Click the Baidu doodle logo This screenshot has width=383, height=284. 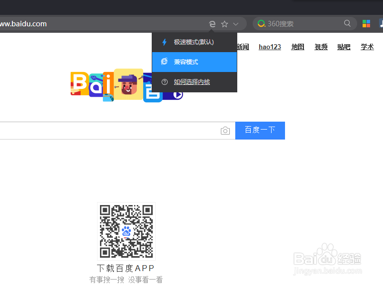(126, 85)
